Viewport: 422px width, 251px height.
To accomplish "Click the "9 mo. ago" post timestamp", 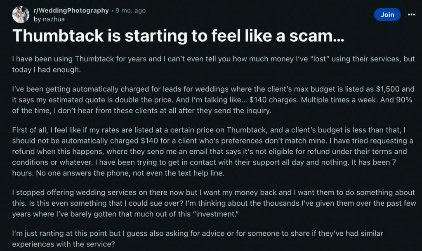I will pyautogui.click(x=130, y=10).
